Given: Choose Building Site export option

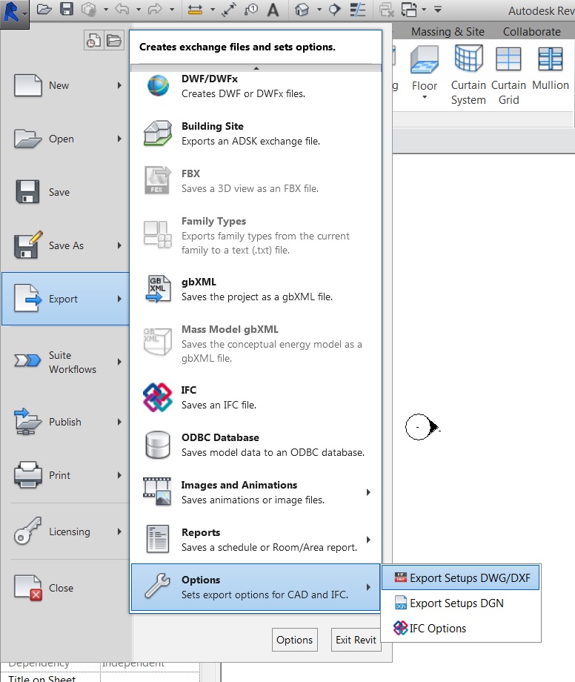Looking at the screenshot, I should 256,133.
